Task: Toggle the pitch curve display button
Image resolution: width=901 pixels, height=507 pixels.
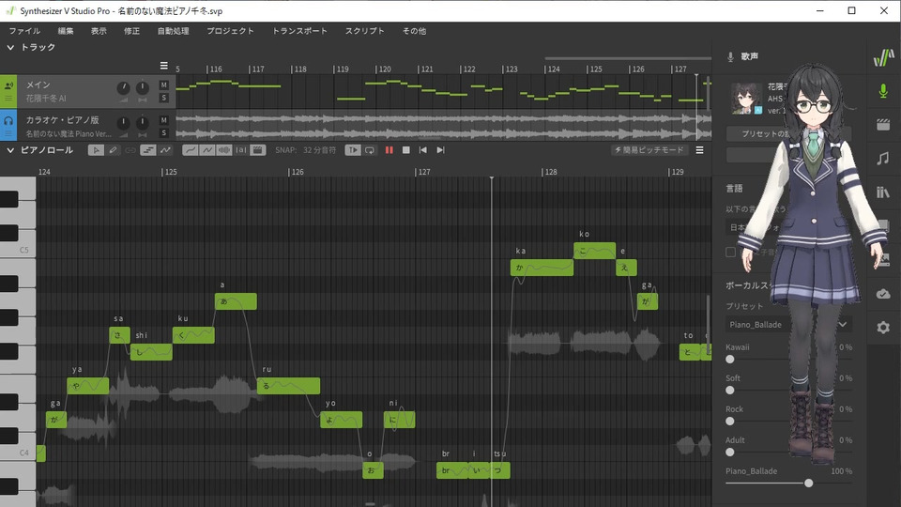Action: click(x=165, y=150)
